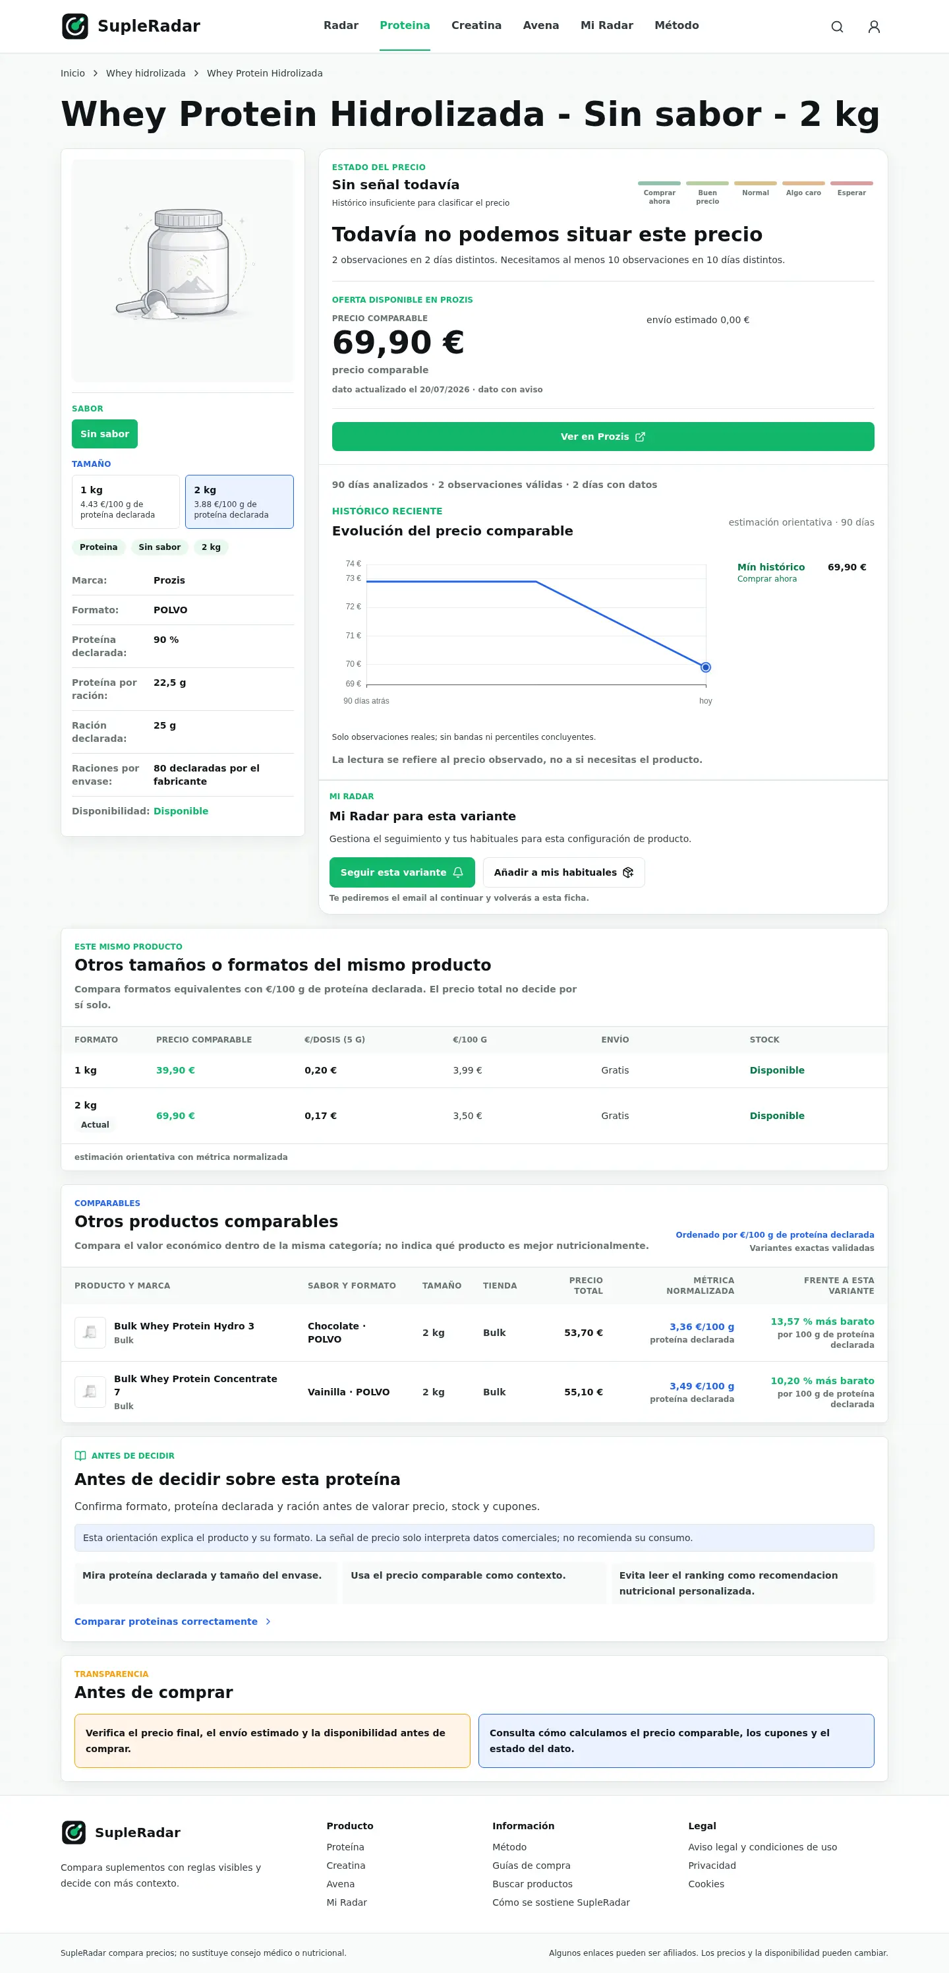Click the SupleRadar logo icon in header

pos(75,26)
